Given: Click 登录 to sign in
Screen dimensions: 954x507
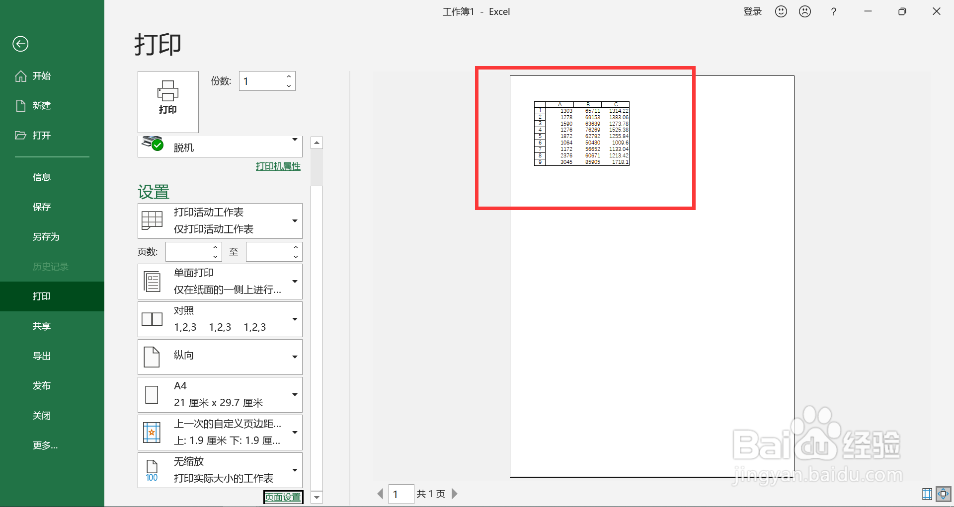Looking at the screenshot, I should coord(752,11).
